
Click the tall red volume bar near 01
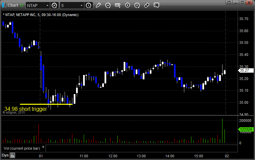click(x=39, y=134)
